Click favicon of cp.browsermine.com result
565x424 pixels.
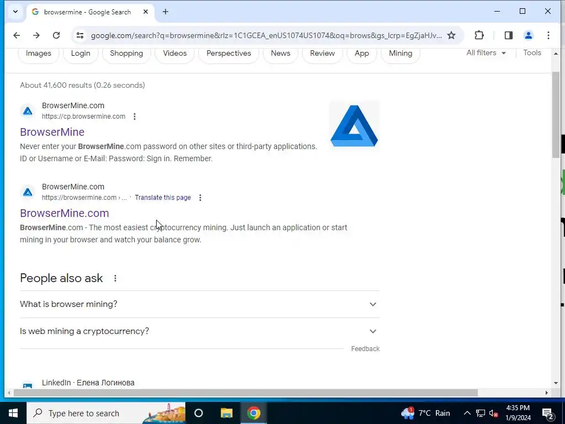[x=28, y=111]
